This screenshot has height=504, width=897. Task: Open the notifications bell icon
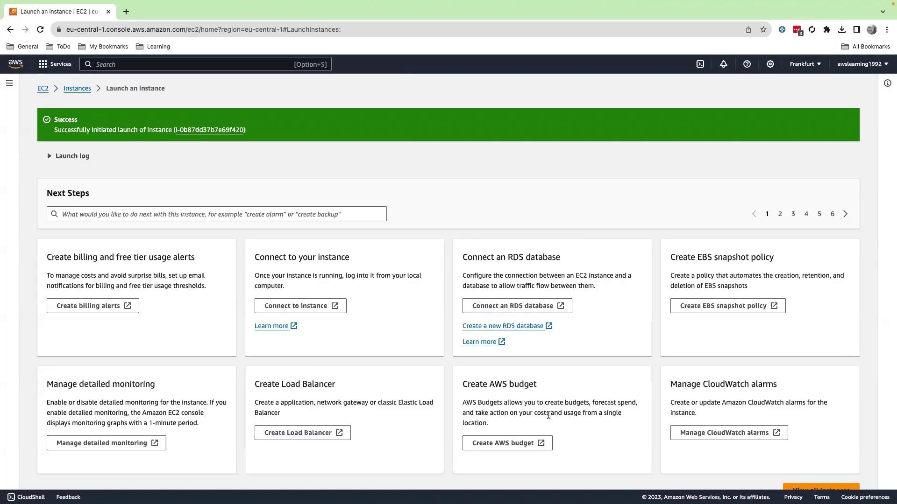(x=723, y=64)
